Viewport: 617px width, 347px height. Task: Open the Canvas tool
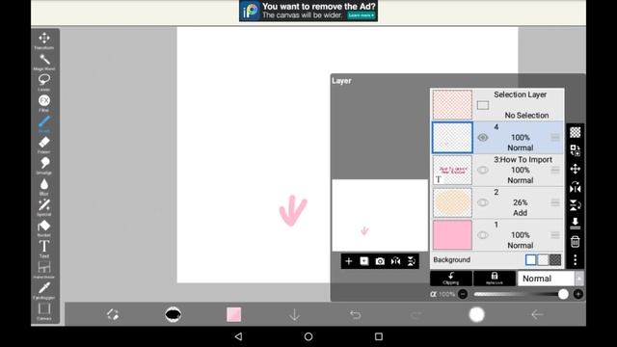(x=44, y=311)
